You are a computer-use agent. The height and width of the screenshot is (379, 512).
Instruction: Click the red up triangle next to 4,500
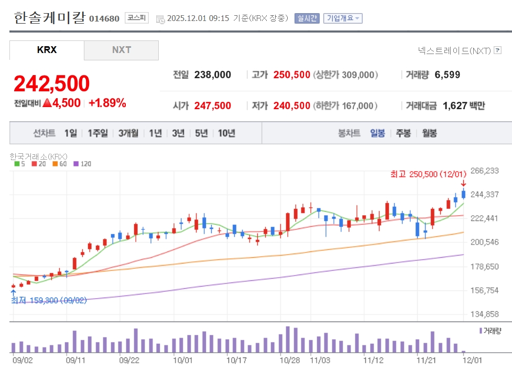[47, 103]
